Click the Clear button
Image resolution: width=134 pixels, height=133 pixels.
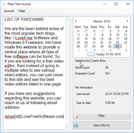click(102, 116)
